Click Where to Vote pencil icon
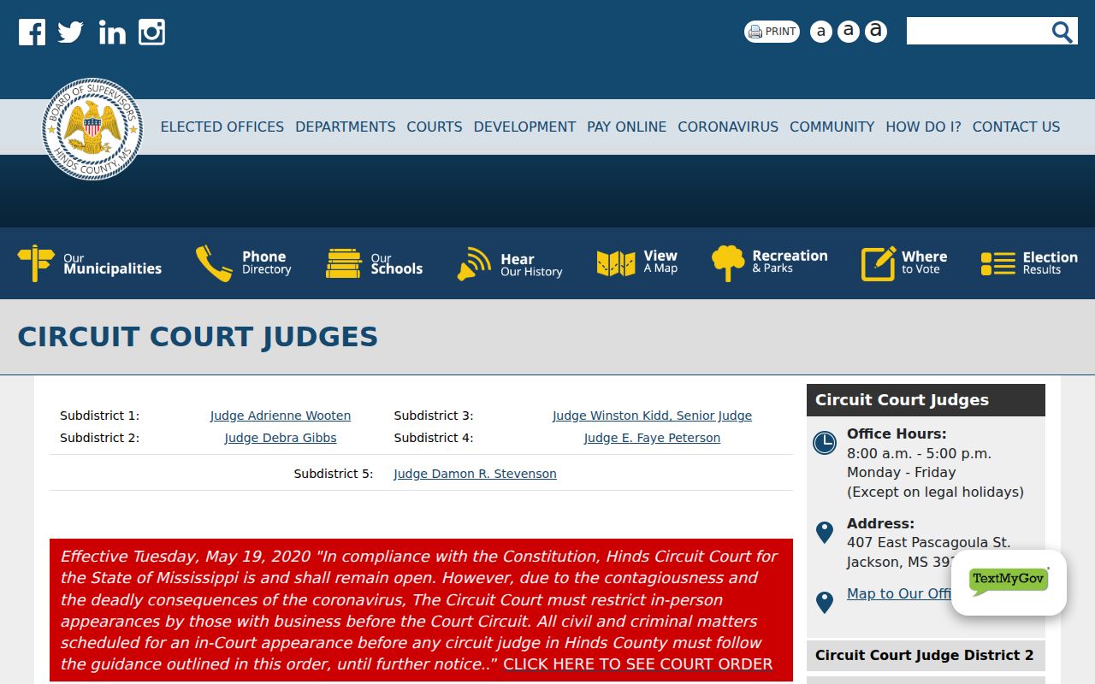 (878, 263)
